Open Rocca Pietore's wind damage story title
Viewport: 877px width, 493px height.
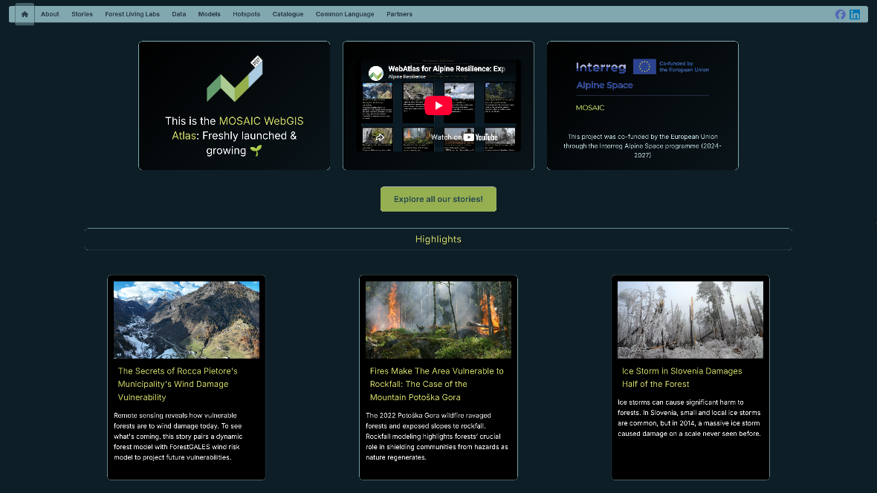click(x=178, y=384)
